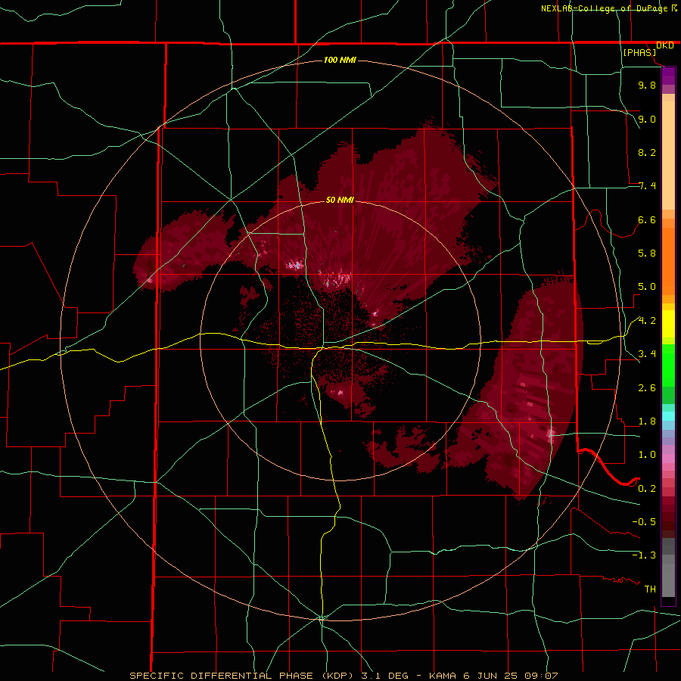The height and width of the screenshot is (681, 681).
Task: Click the 6.6 legend value
Action: coord(647,219)
